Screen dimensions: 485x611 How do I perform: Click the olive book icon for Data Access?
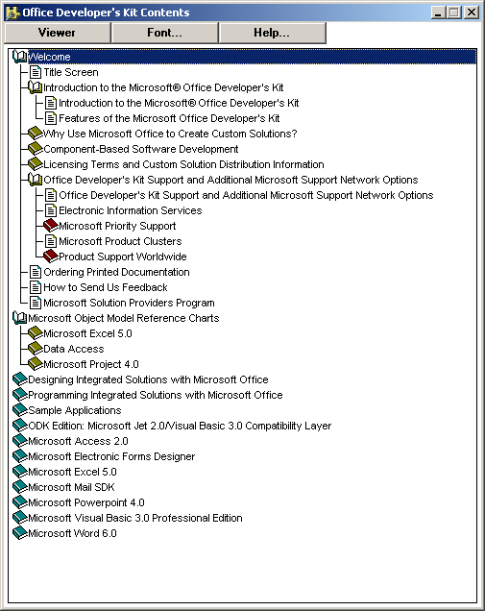coord(36,348)
